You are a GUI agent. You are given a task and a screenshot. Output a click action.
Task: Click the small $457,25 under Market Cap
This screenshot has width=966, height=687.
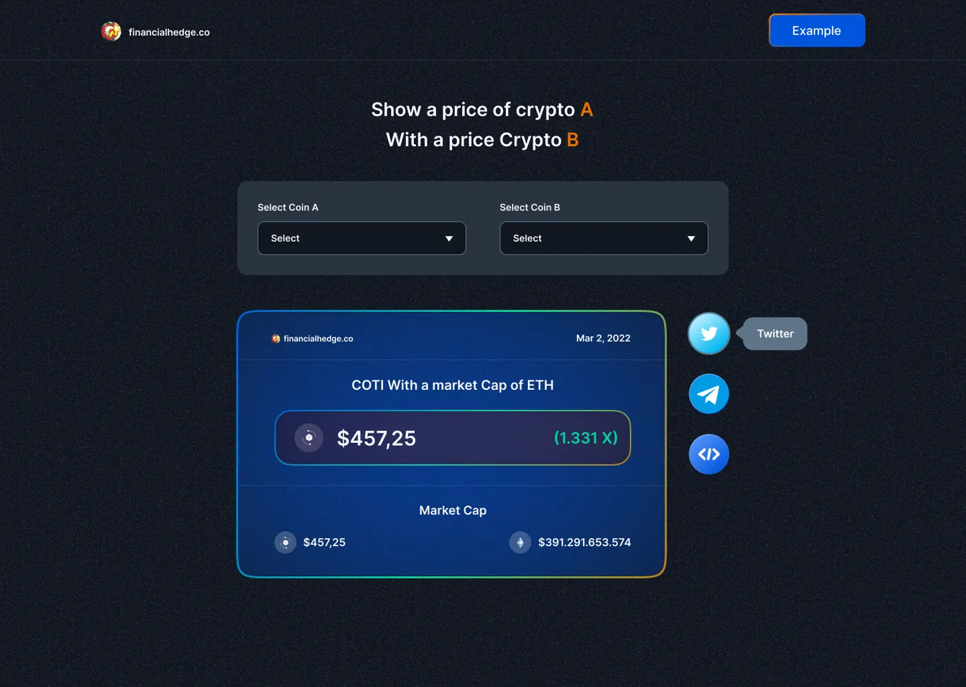(x=324, y=542)
